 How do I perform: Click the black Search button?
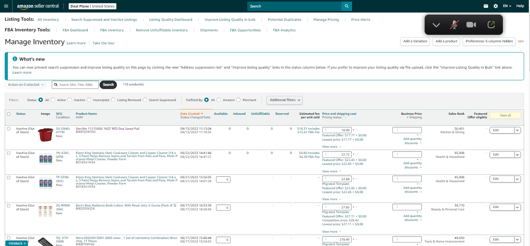[108, 85]
